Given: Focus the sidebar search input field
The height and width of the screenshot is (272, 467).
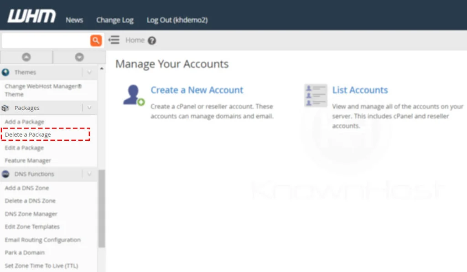Looking at the screenshot, I should click(46, 40).
